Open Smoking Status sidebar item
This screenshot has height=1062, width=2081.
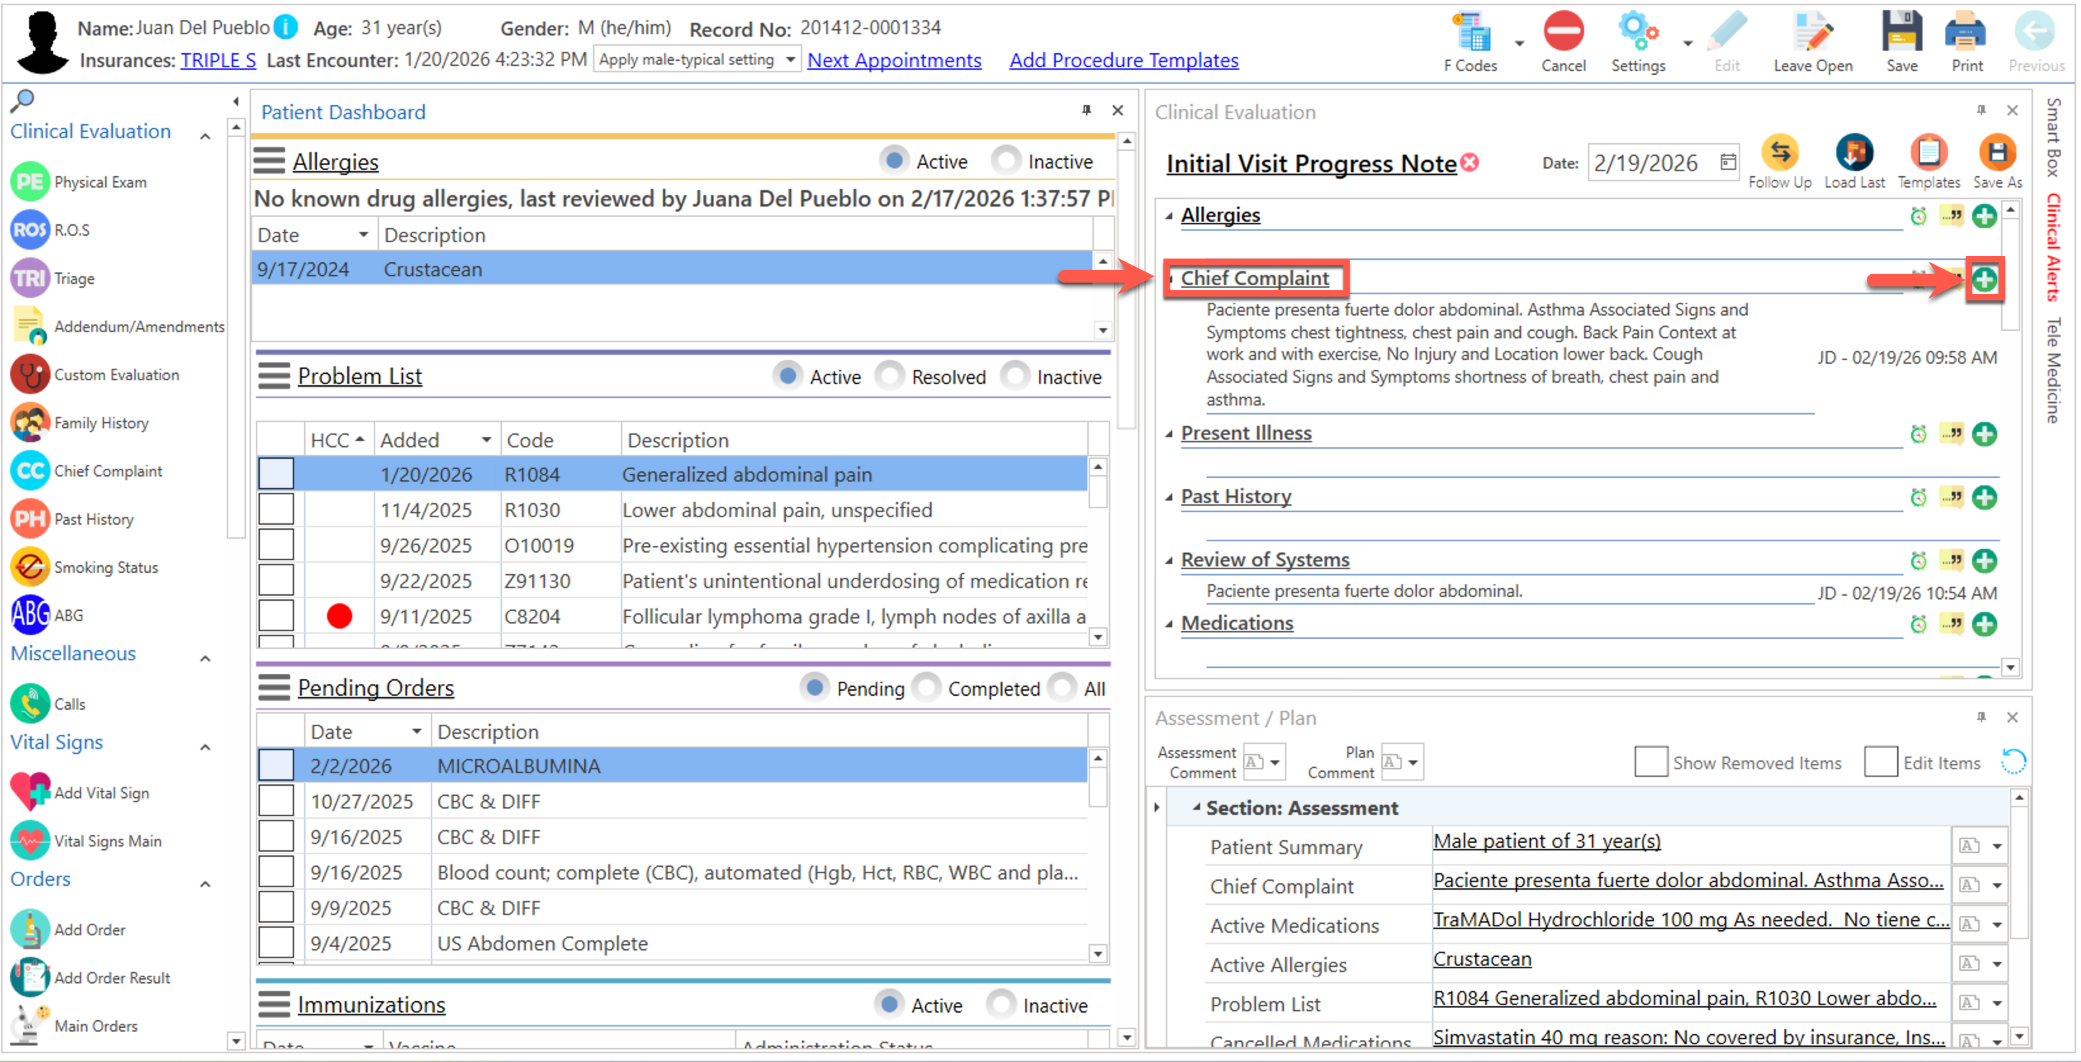105,568
